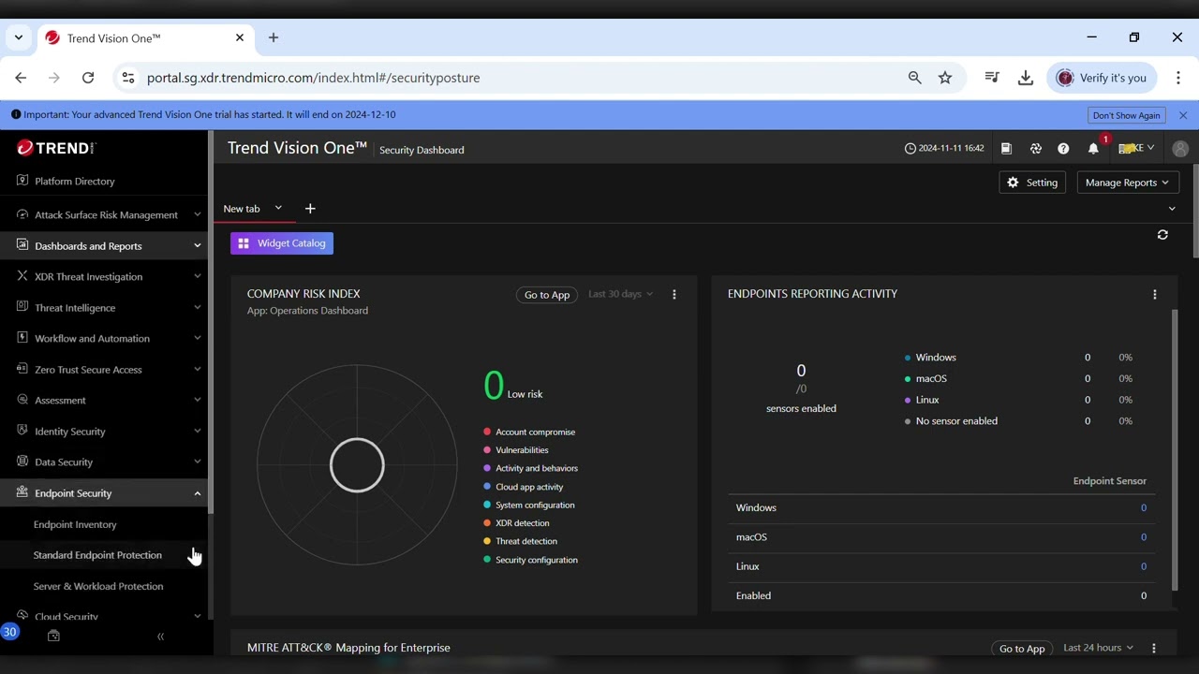1199x674 pixels.
Task: Click the user account avatar icon
Action: (1180, 149)
